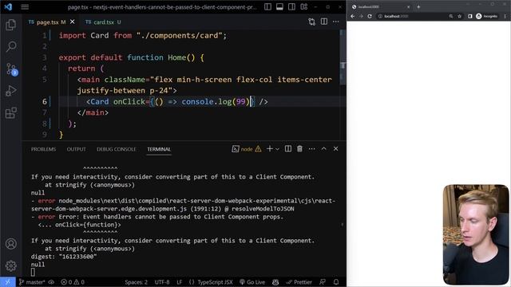
Task: Go back in the browser window
Action: (353, 16)
